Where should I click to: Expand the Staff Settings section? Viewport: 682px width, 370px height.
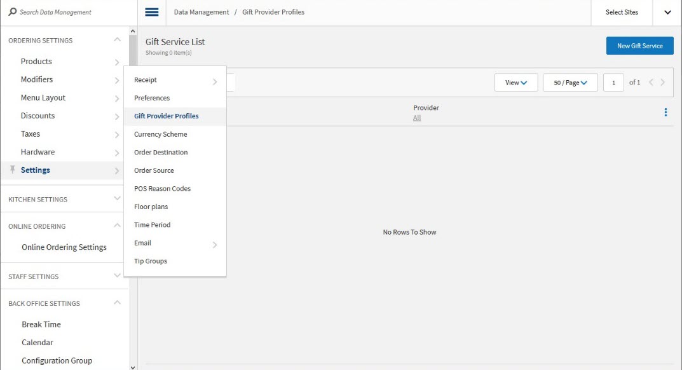click(x=117, y=276)
